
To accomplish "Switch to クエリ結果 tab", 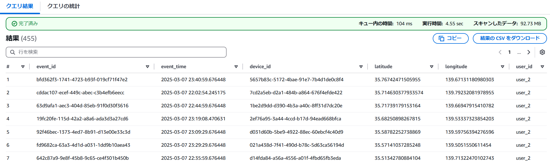I will (20, 6).
